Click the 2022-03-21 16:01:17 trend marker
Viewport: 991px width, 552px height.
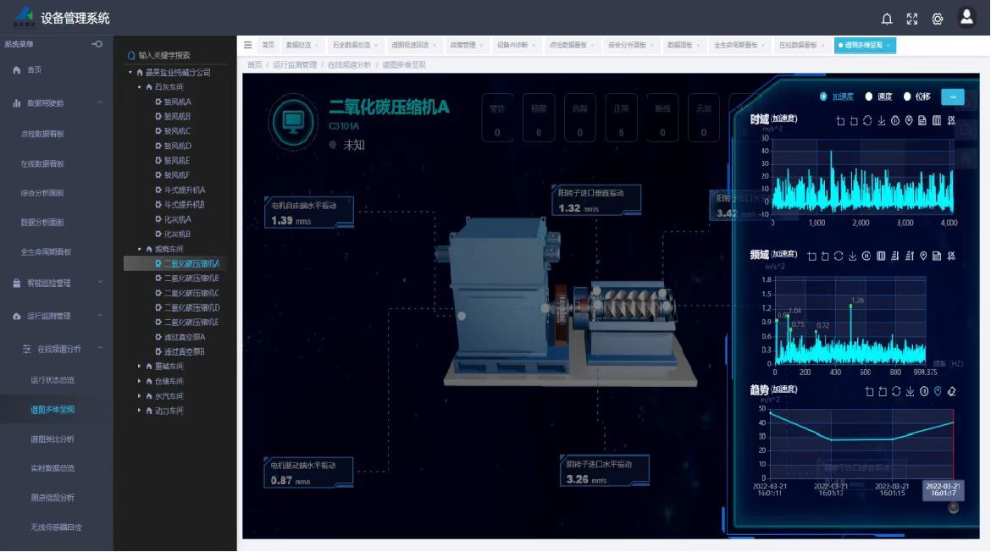tap(943, 489)
